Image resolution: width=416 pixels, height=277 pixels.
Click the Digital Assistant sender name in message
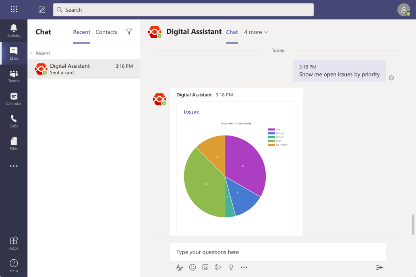[x=194, y=95]
